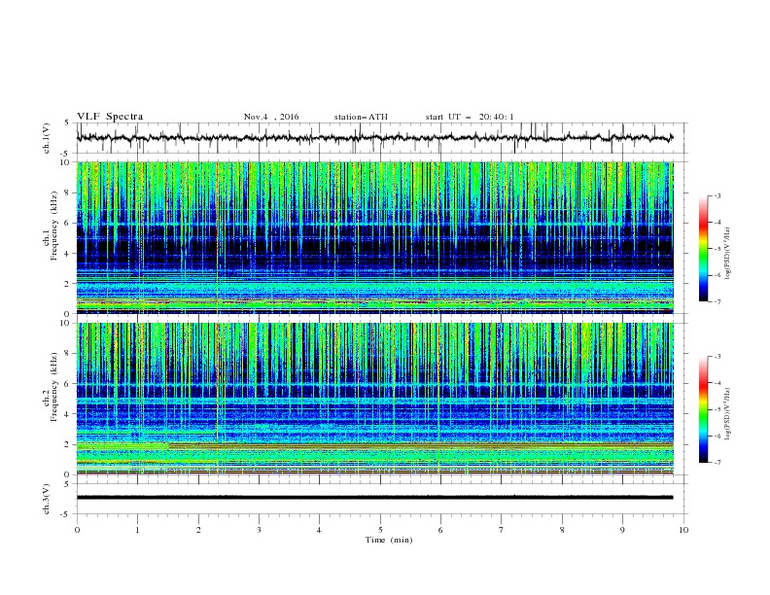This screenshot has height=595, width=770.
Task: Click the "-5" tick of ch.1(V) axis
Action: tap(65, 154)
